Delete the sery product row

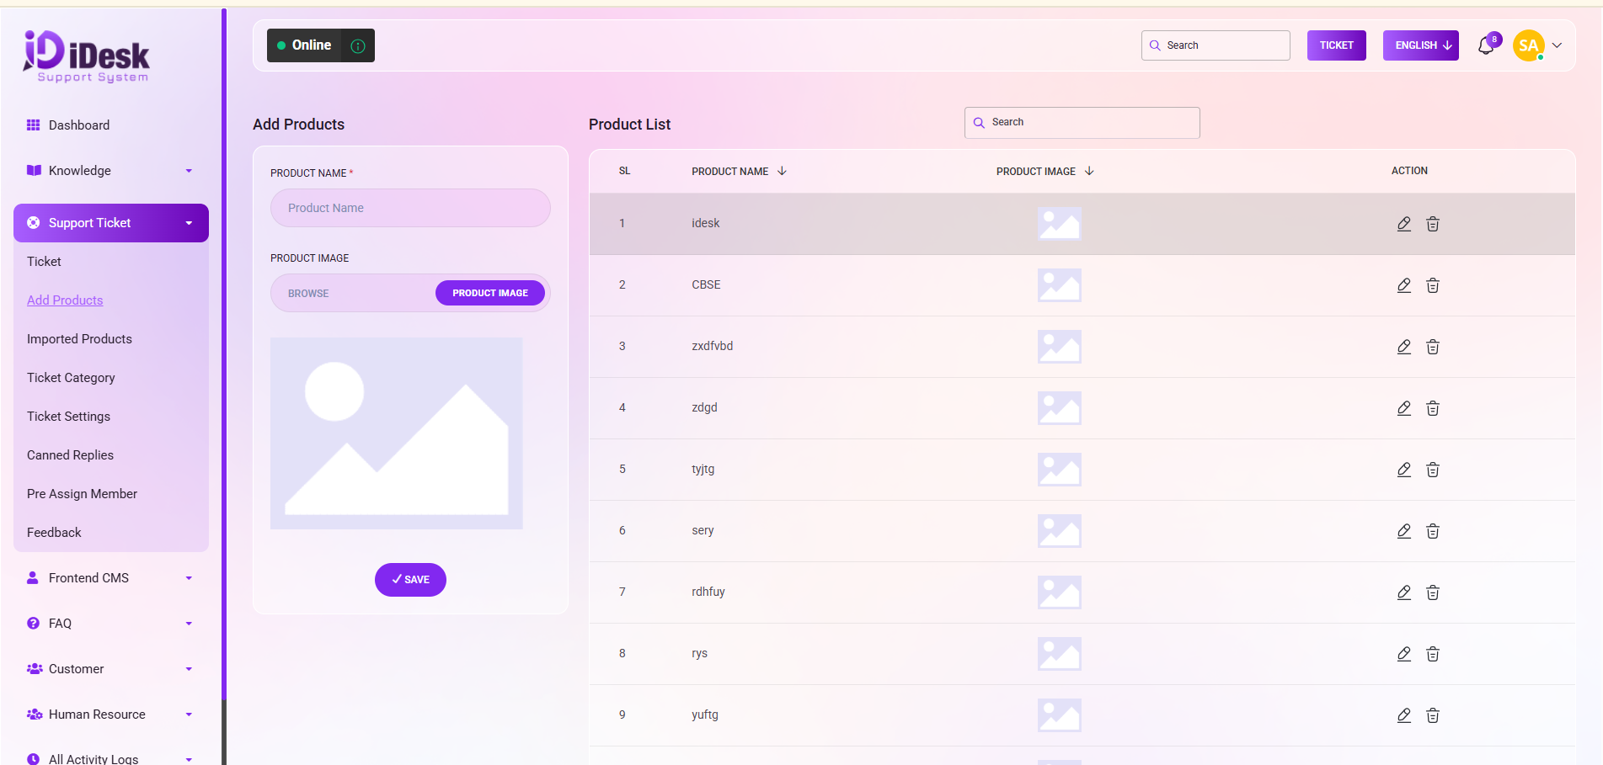point(1432,531)
